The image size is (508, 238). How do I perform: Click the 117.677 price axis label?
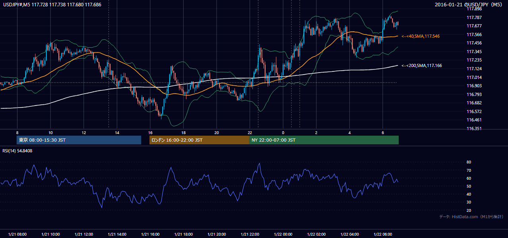click(474, 26)
